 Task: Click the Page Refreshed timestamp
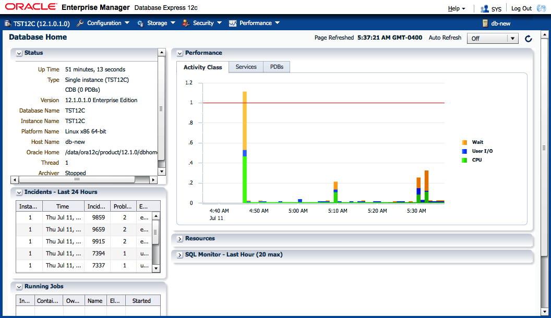click(390, 38)
